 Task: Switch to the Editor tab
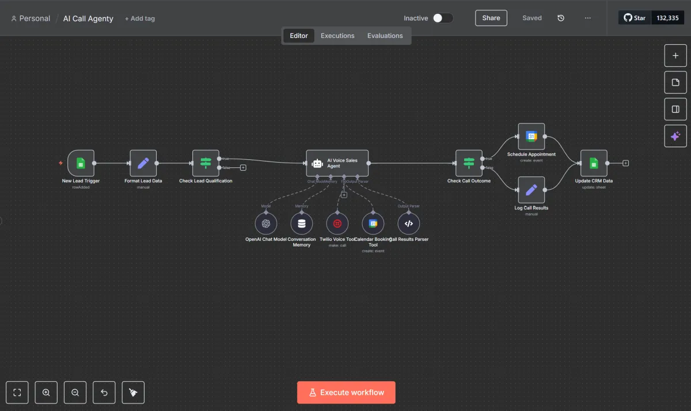(x=299, y=36)
